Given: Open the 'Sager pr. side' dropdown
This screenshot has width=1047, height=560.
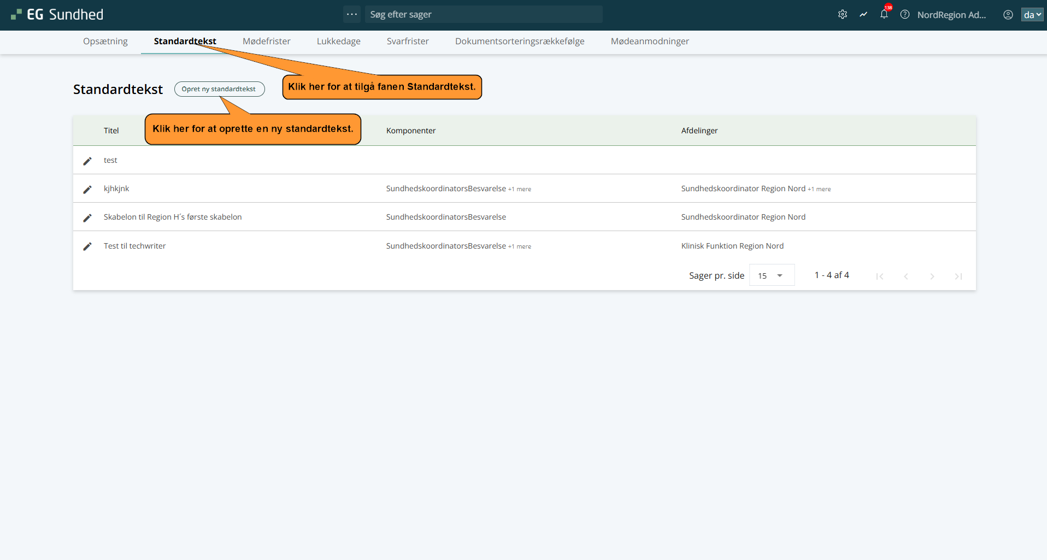Looking at the screenshot, I should click(771, 275).
